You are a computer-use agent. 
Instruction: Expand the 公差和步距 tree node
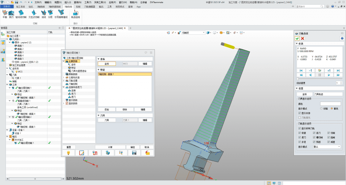click(64, 77)
